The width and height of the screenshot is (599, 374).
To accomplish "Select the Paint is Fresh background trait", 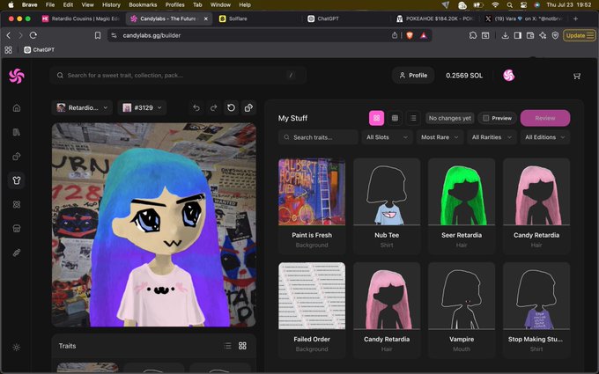I will (312, 206).
